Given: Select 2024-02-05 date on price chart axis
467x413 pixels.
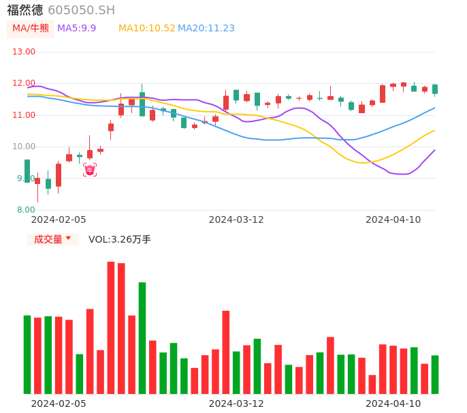Looking at the screenshot, I should [x=59, y=219].
